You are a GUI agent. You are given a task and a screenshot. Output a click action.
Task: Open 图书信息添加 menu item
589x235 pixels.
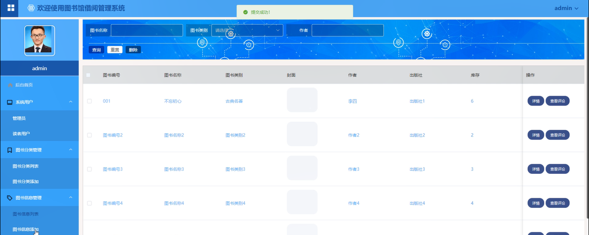click(40, 229)
